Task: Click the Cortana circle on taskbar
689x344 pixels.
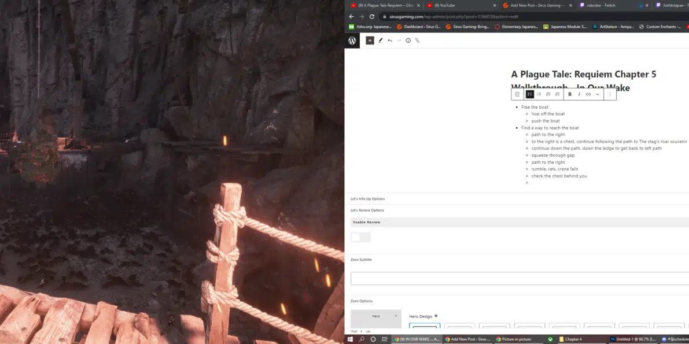Action: (373, 339)
